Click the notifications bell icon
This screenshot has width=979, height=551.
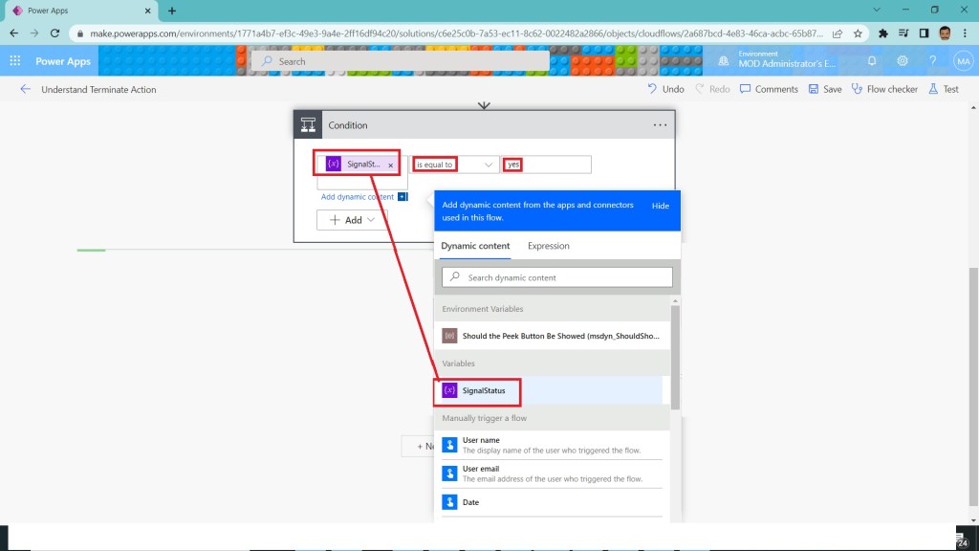coord(872,61)
